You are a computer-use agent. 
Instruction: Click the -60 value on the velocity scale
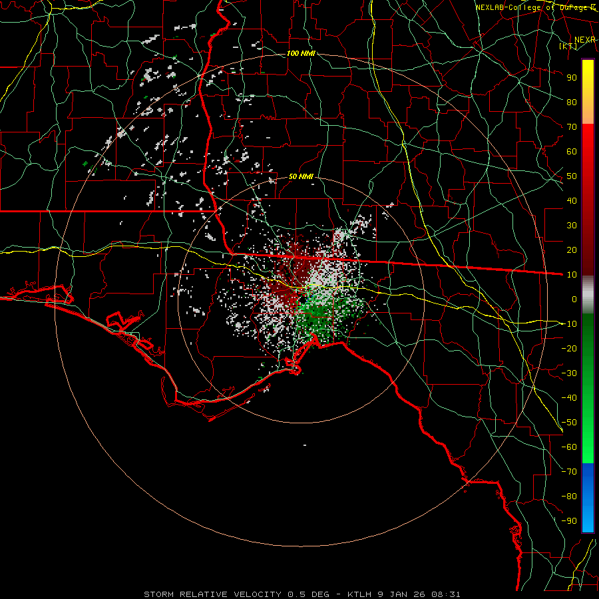coord(569,447)
